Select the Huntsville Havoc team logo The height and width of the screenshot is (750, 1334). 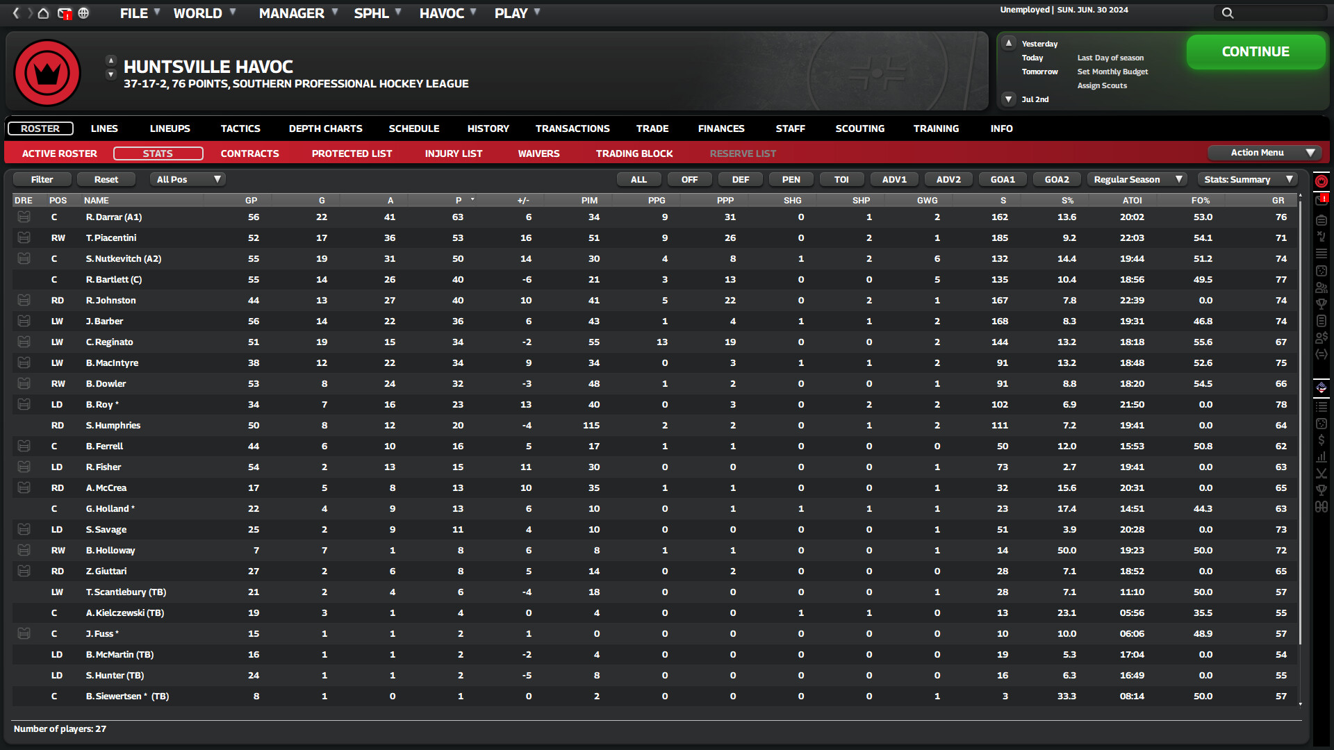47,72
